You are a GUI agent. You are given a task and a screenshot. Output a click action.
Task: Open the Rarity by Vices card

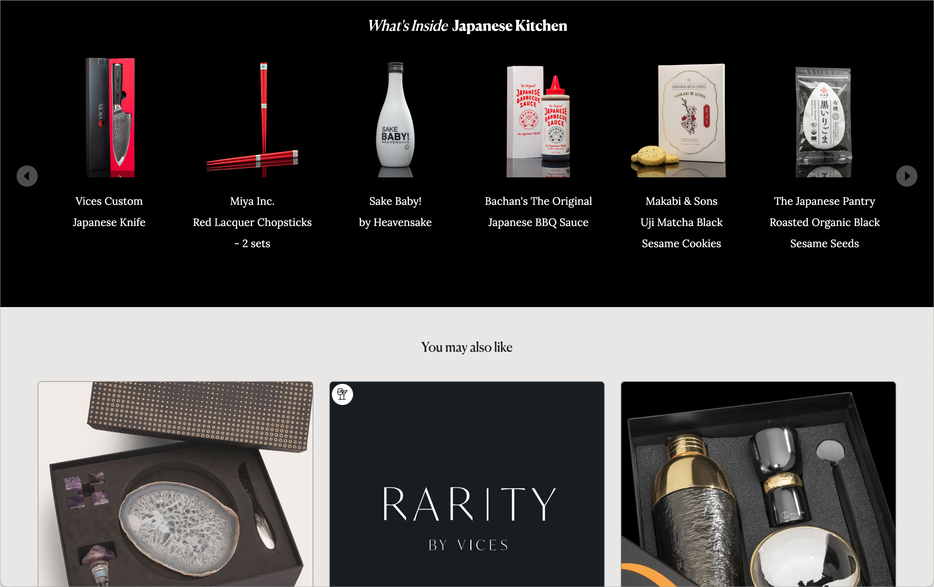pyautogui.click(x=467, y=484)
